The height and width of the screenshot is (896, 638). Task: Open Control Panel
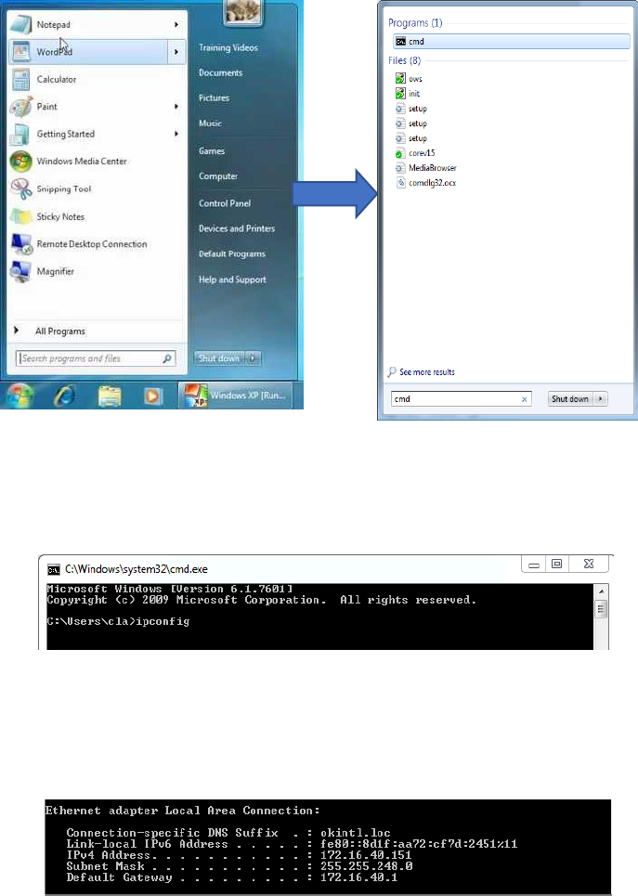(x=225, y=202)
